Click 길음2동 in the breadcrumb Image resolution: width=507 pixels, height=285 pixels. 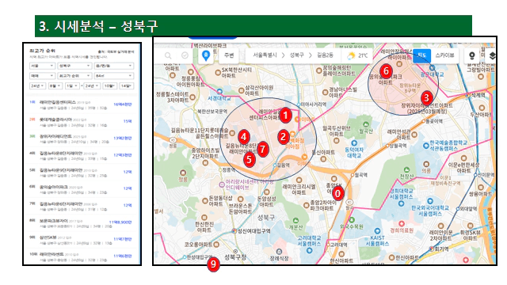[x=325, y=55]
